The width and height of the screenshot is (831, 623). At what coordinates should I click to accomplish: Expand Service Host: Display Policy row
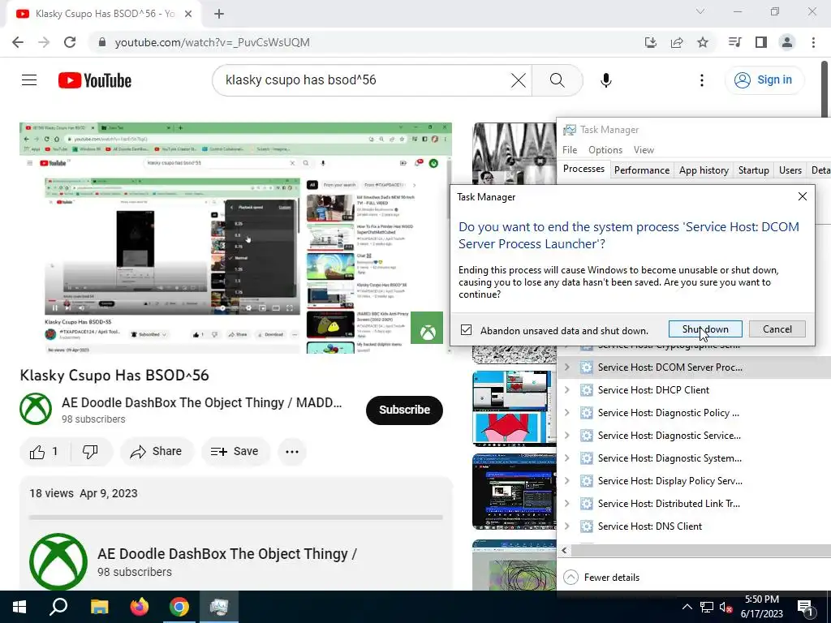[x=567, y=481]
